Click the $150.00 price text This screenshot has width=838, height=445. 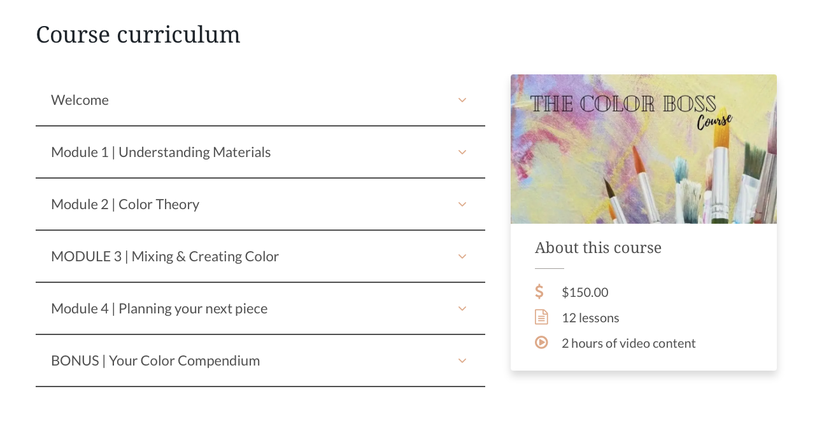click(585, 292)
